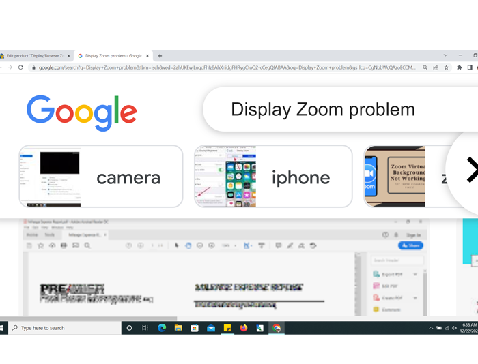
Task: Add comment note in Acrobat toolbar image
Action: click(x=278, y=245)
